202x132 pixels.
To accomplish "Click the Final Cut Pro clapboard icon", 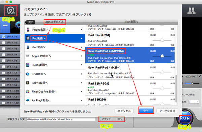I will coord(28,91).
